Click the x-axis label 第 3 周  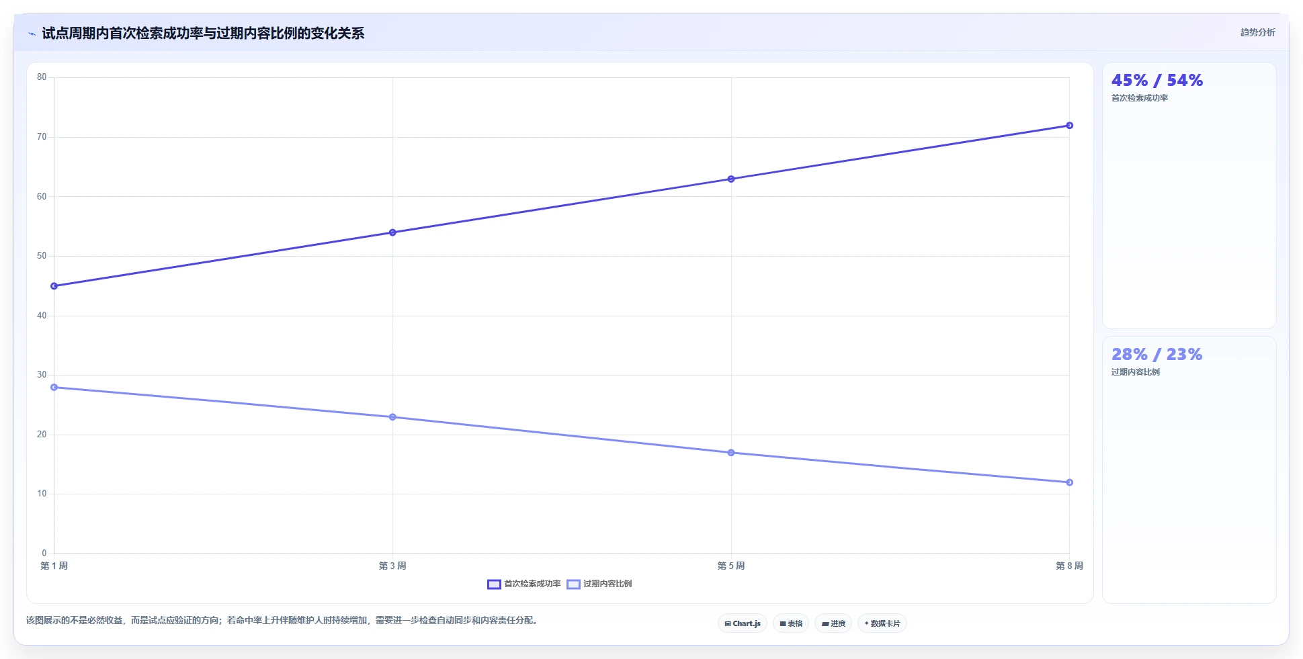(392, 566)
